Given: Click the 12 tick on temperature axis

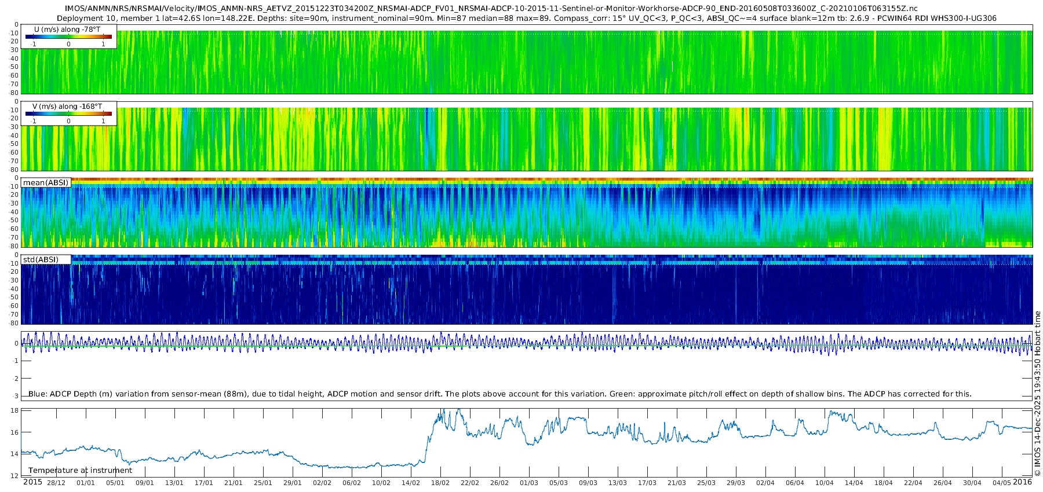Looking at the screenshot, I should pyautogui.click(x=15, y=476).
